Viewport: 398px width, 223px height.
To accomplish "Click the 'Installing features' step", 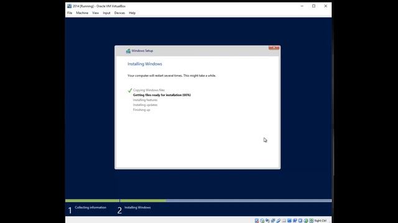I will click(145, 100).
